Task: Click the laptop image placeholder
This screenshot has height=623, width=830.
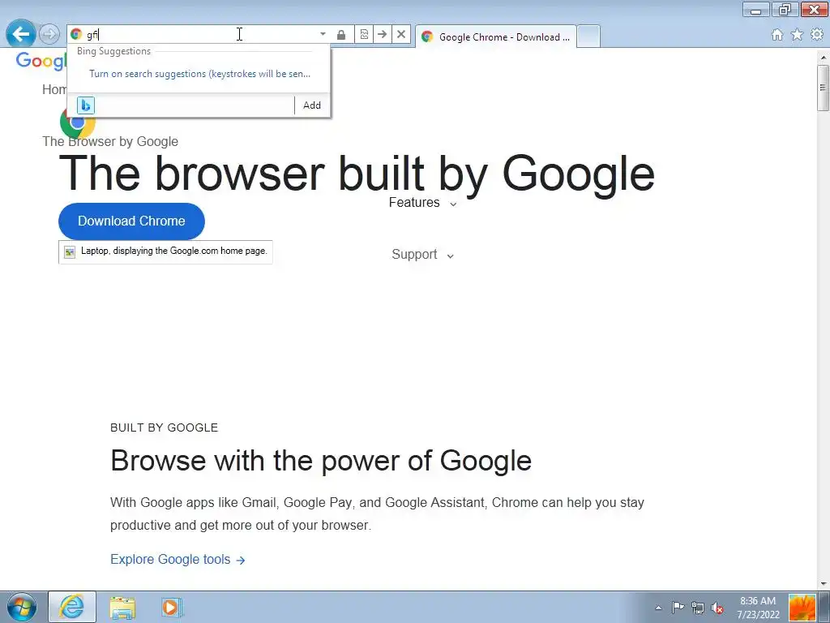Action: [165, 251]
